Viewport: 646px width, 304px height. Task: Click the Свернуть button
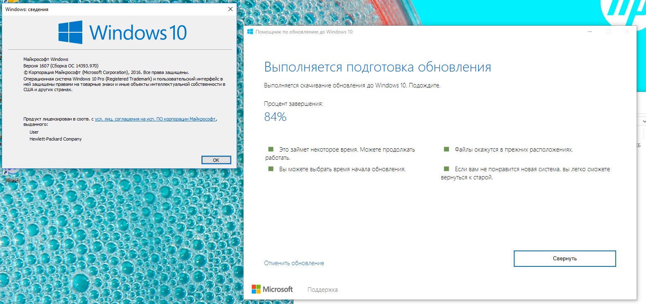coord(565,259)
